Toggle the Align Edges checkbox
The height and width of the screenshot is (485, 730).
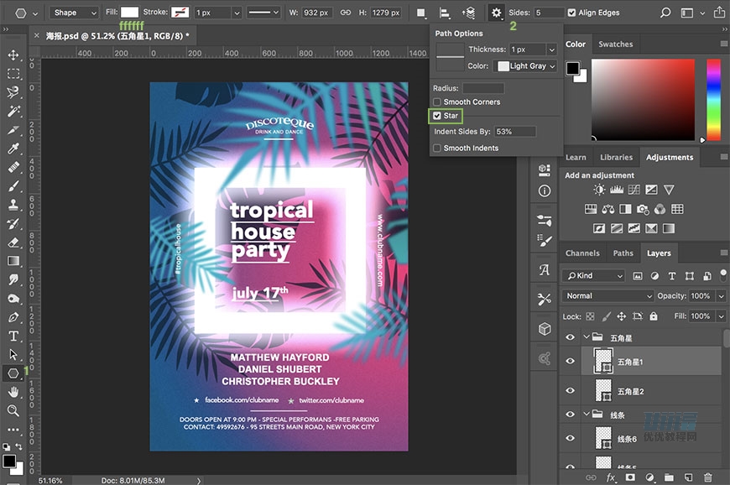coord(572,13)
